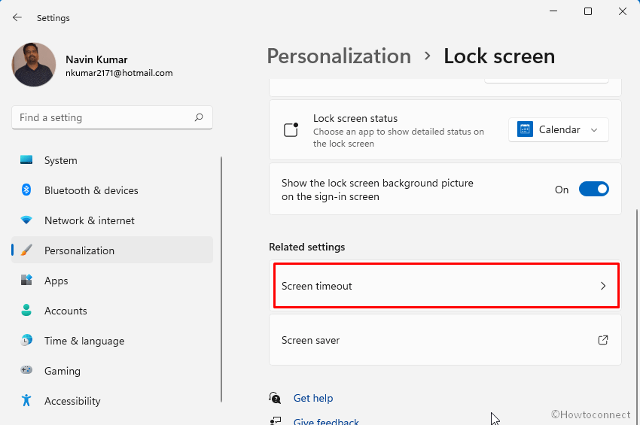Click the Related settings heading
The width and height of the screenshot is (640, 425).
click(307, 247)
